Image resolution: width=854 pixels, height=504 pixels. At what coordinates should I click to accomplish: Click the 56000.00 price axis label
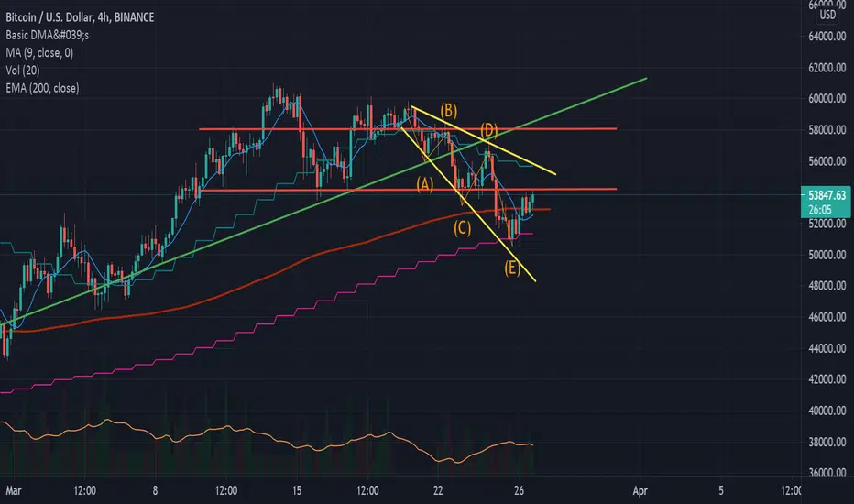[x=827, y=161]
